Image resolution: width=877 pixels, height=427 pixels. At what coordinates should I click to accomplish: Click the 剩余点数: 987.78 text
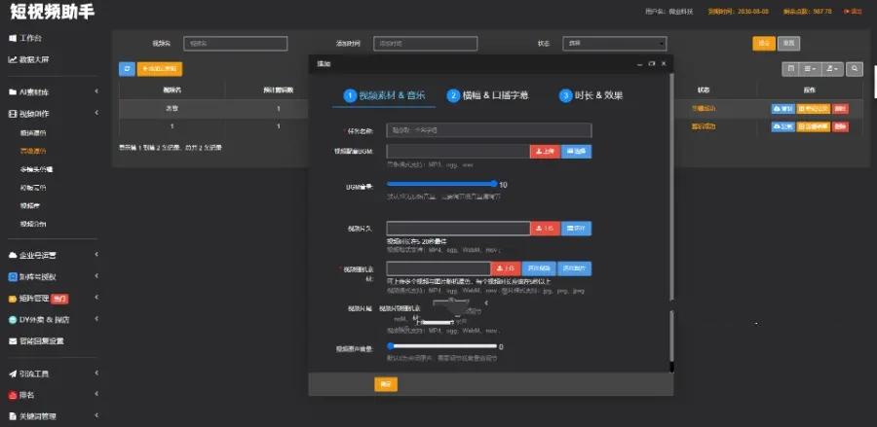[807, 11]
